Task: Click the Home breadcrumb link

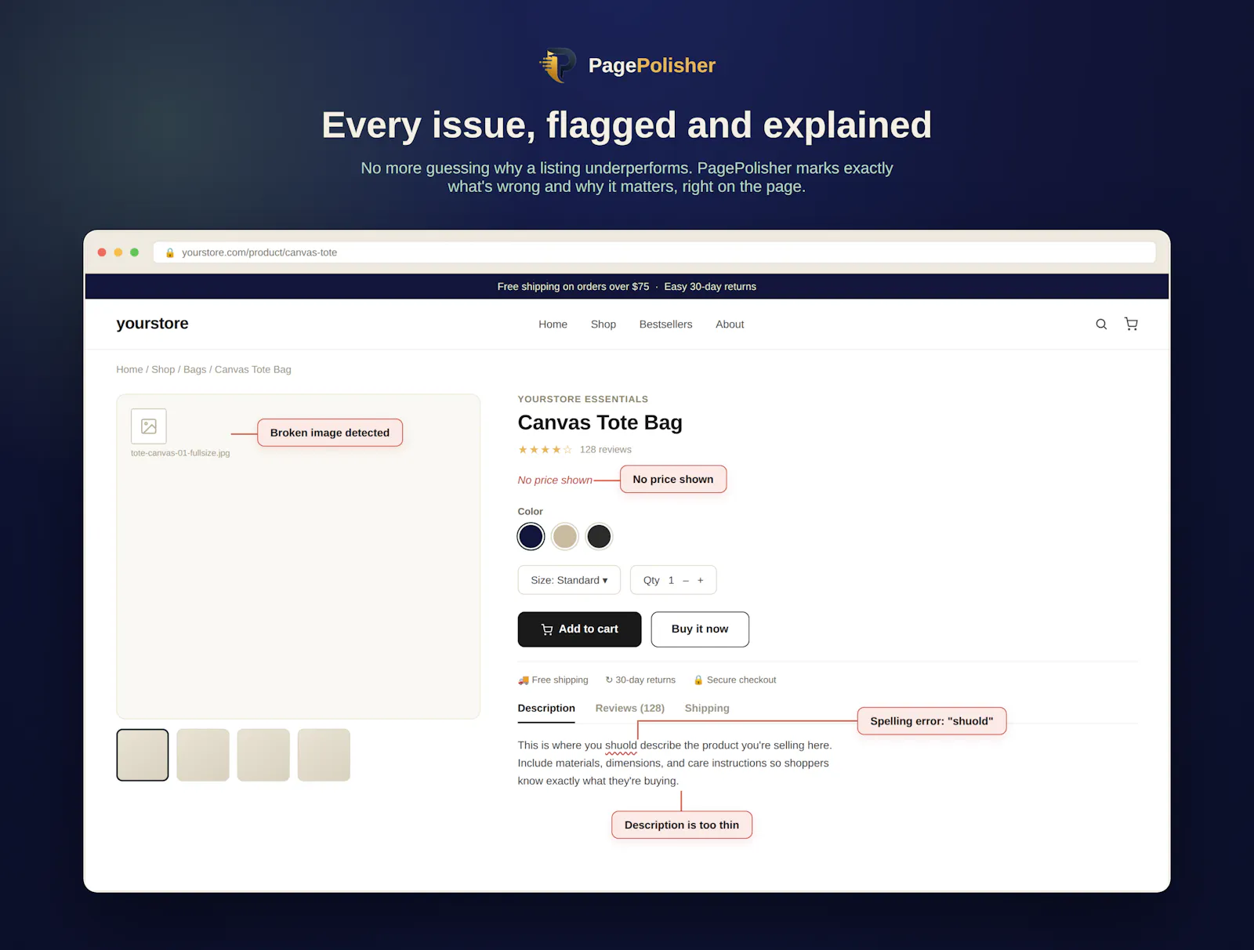Action: (x=129, y=370)
